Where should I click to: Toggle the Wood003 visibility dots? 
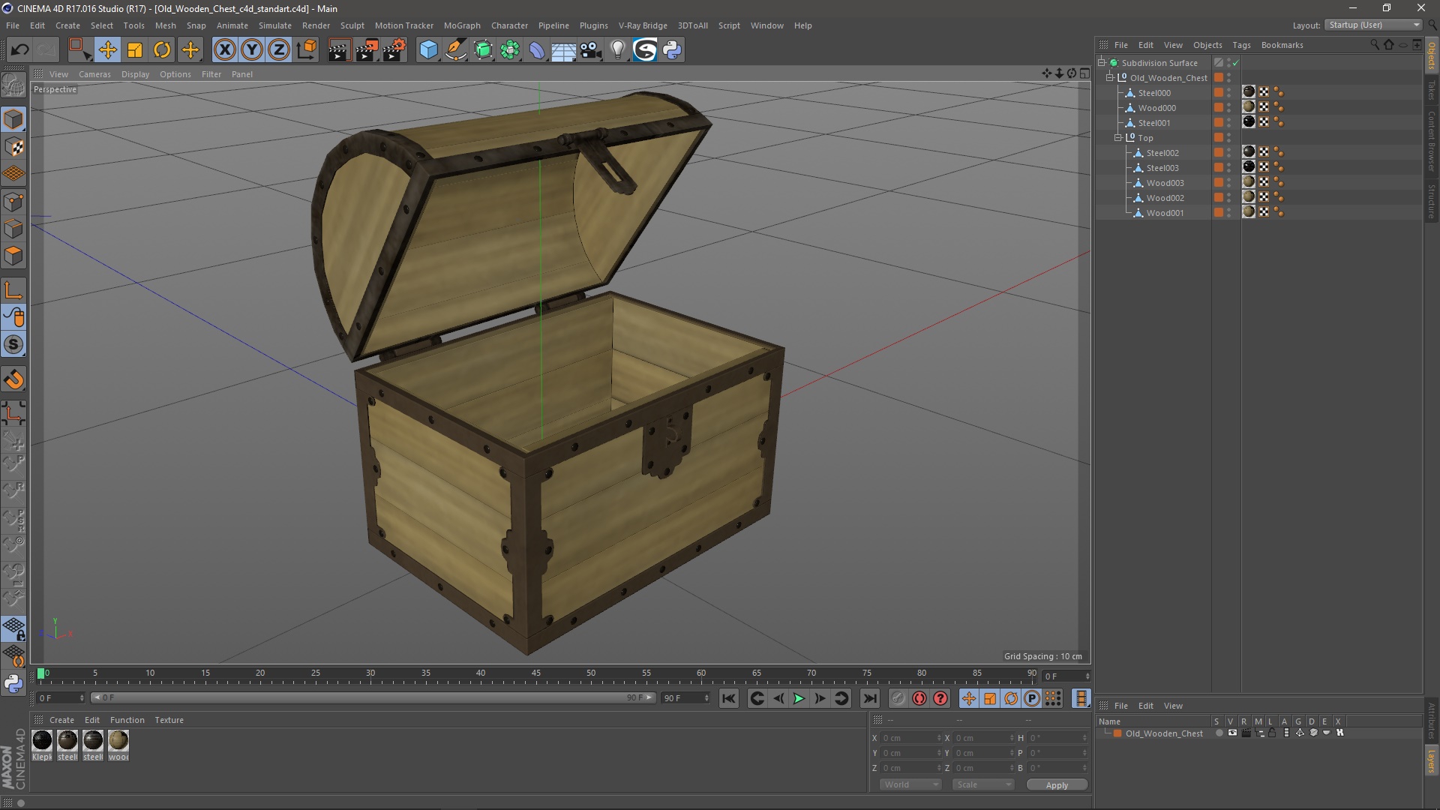1228,183
